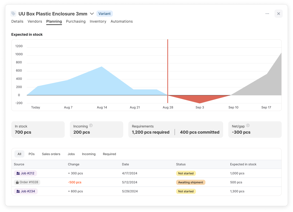The width and height of the screenshot is (293, 212).
Task: Go to the Vendors tab
Action: (x=35, y=22)
